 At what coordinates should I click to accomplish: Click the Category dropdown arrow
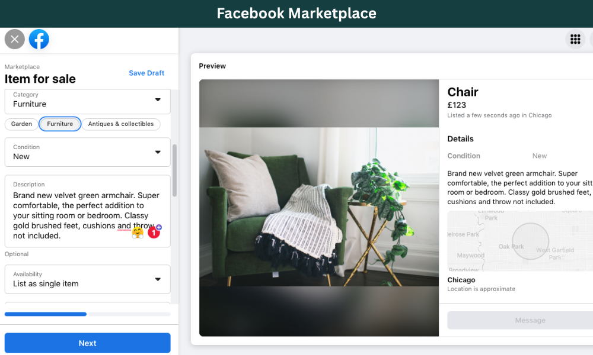pos(158,99)
